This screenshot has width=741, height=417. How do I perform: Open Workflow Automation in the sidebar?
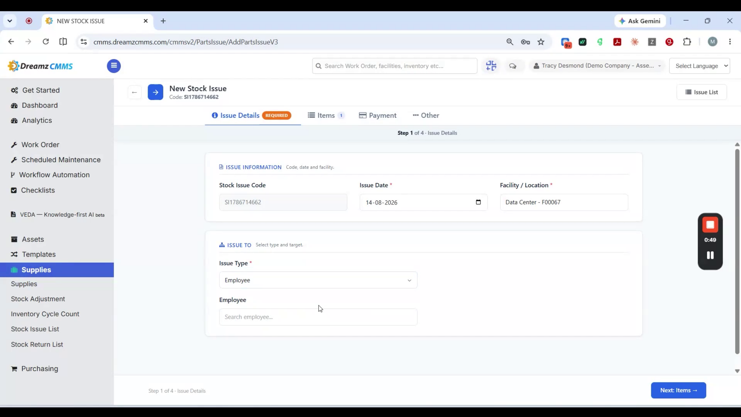click(50, 175)
